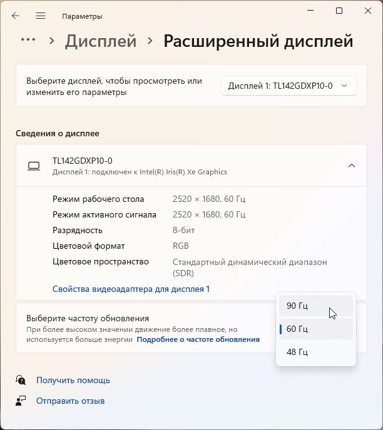Select 90 Гц refresh rate option

pos(315,306)
